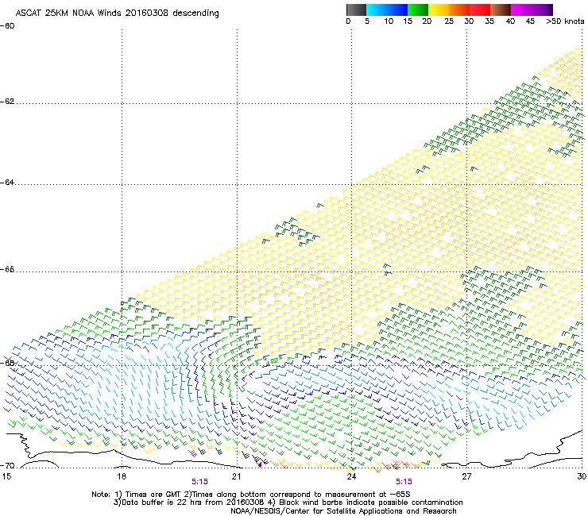Viewport: 588px width, 516px height.
Task: Click the '-68' latitude axis label
Action: [7, 363]
